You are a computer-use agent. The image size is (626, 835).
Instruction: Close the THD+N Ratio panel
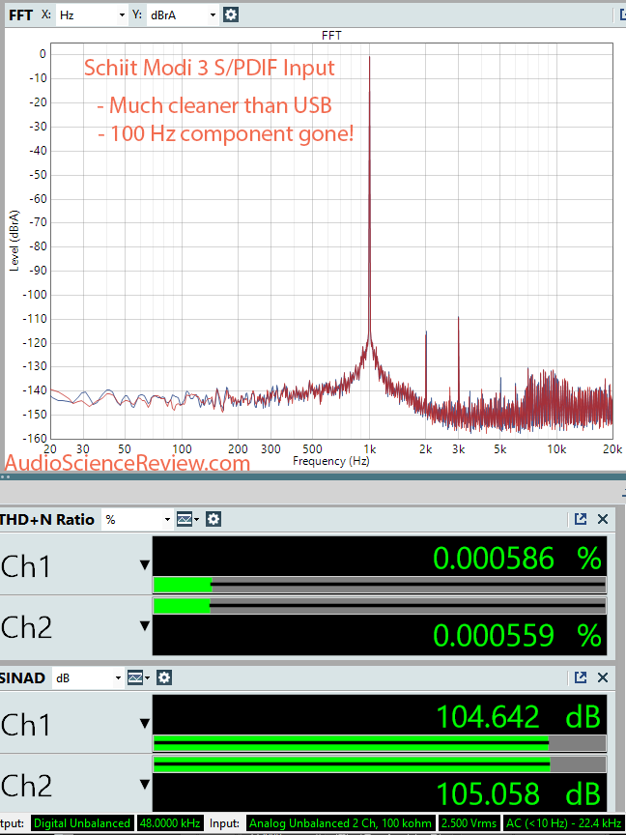tap(603, 519)
